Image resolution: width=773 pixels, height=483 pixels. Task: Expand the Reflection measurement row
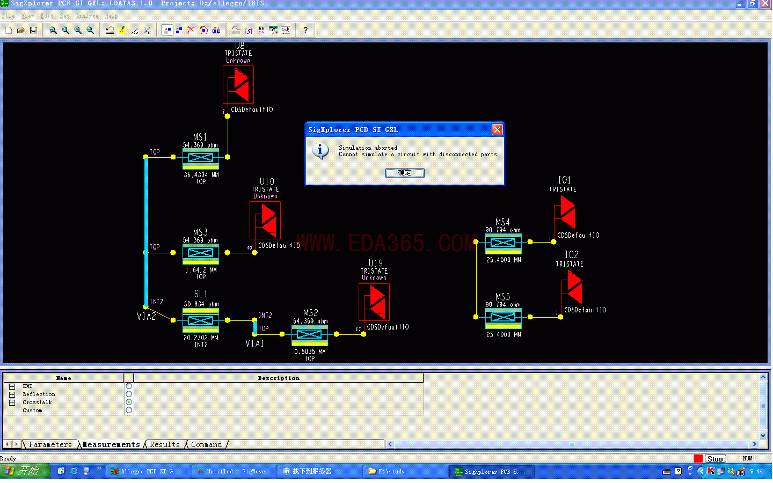[x=12, y=394]
